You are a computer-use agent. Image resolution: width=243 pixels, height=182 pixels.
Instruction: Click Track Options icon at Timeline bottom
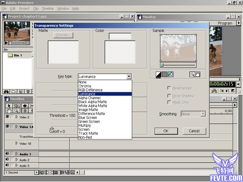[x=42, y=172]
